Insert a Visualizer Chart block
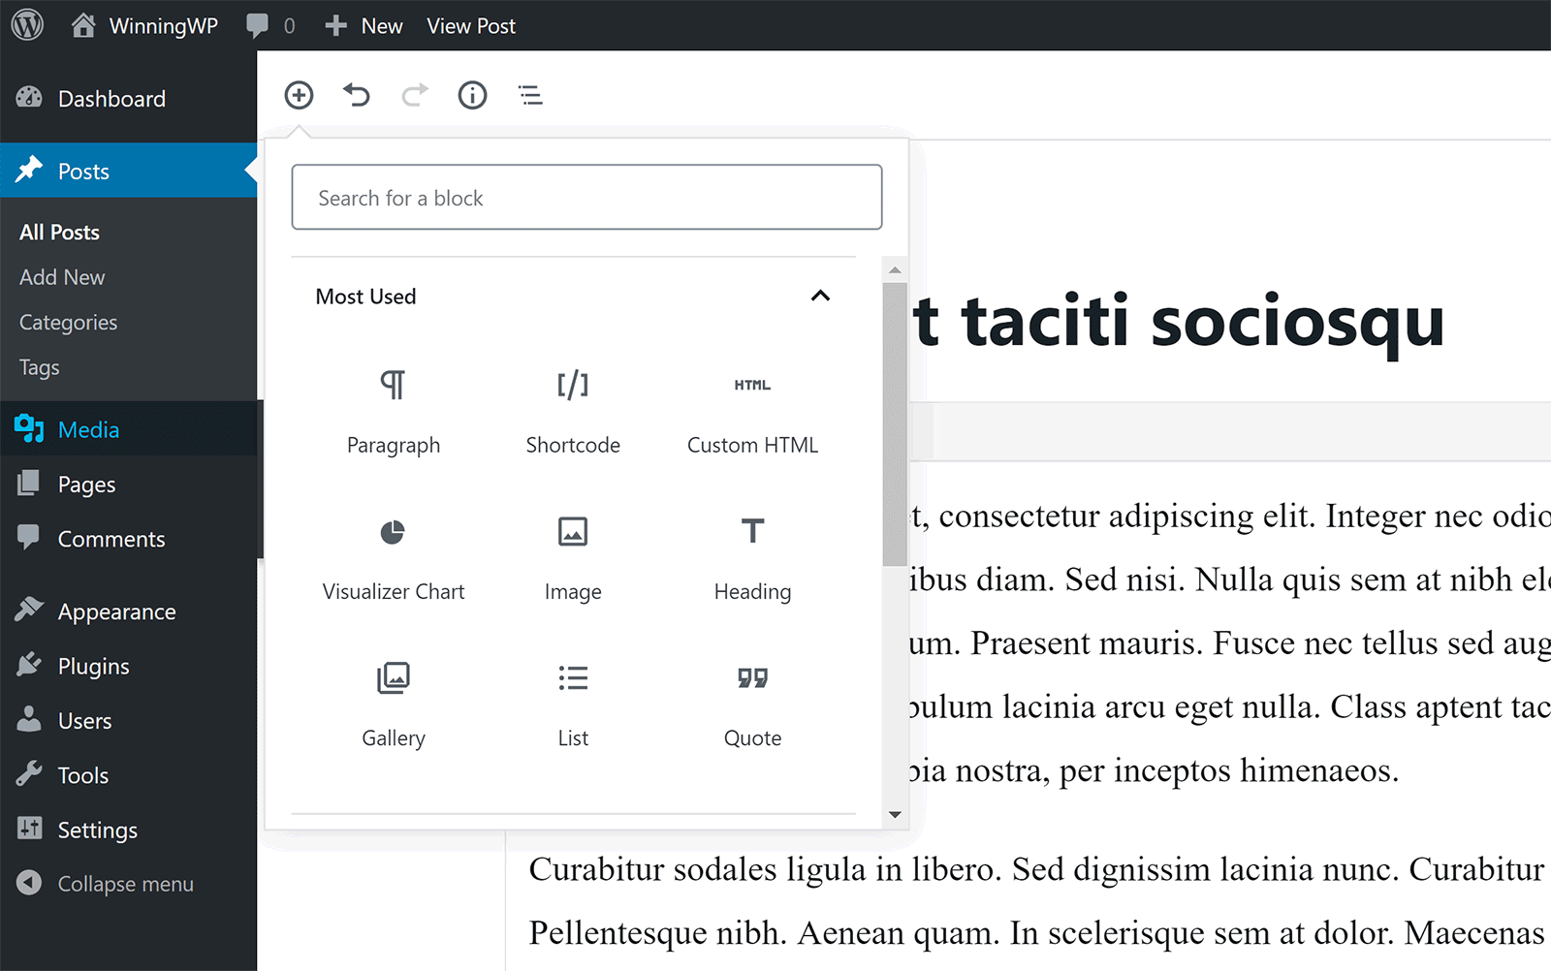 394,559
